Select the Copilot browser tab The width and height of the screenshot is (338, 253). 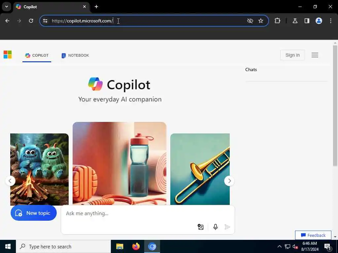point(52,7)
